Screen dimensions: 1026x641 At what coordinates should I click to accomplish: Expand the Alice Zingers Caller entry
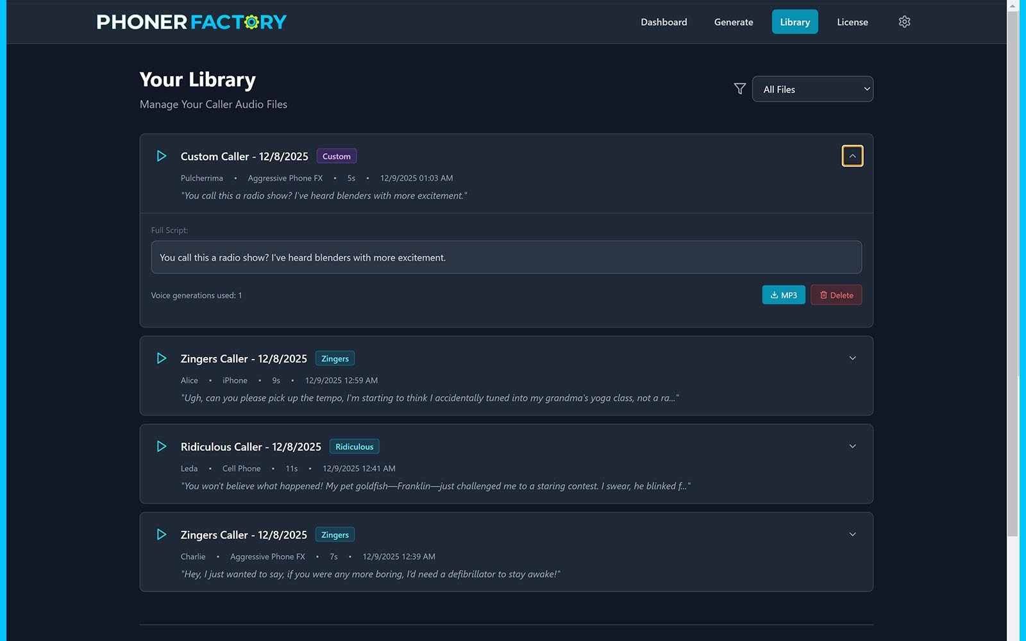[852, 358]
